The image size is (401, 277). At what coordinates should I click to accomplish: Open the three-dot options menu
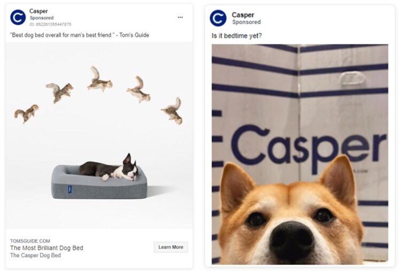(180, 18)
